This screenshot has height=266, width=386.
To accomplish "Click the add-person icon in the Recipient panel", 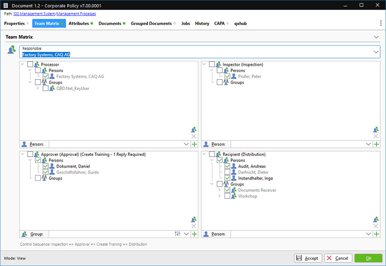I will pyautogui.click(x=375, y=219).
